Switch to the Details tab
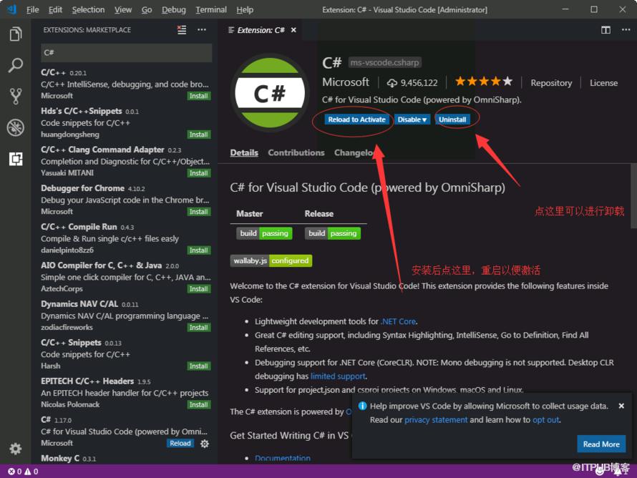The width and height of the screenshot is (637, 478). coord(244,152)
